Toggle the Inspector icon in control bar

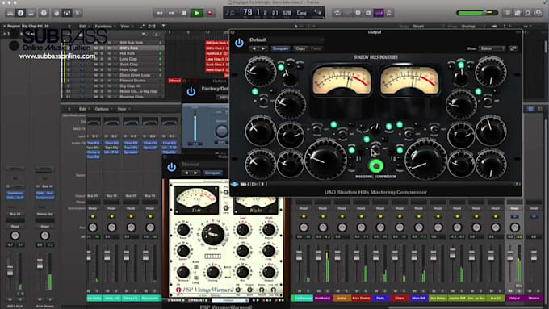(21, 13)
